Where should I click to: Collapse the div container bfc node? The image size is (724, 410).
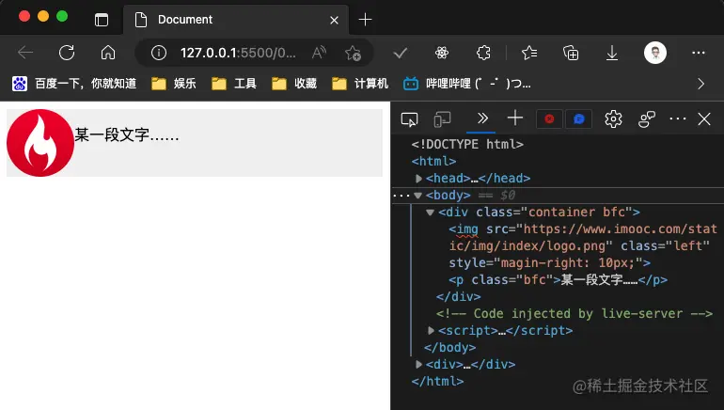[x=430, y=213]
